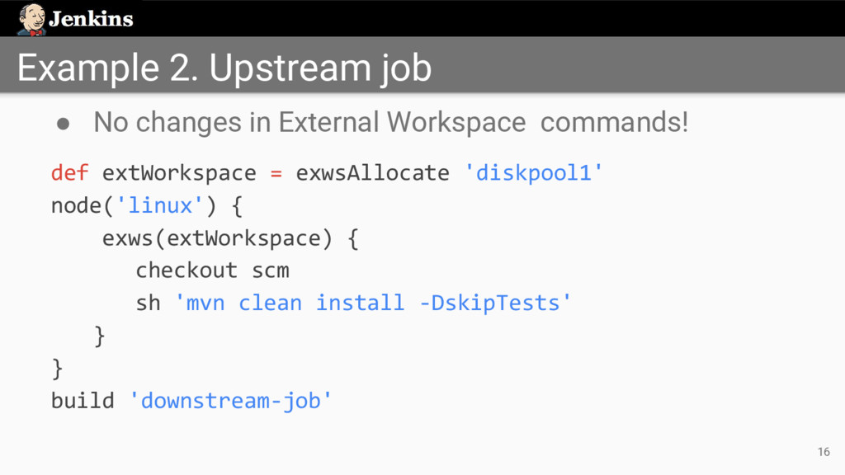
Task: Click the red 'def' keyword
Action: tap(70, 173)
